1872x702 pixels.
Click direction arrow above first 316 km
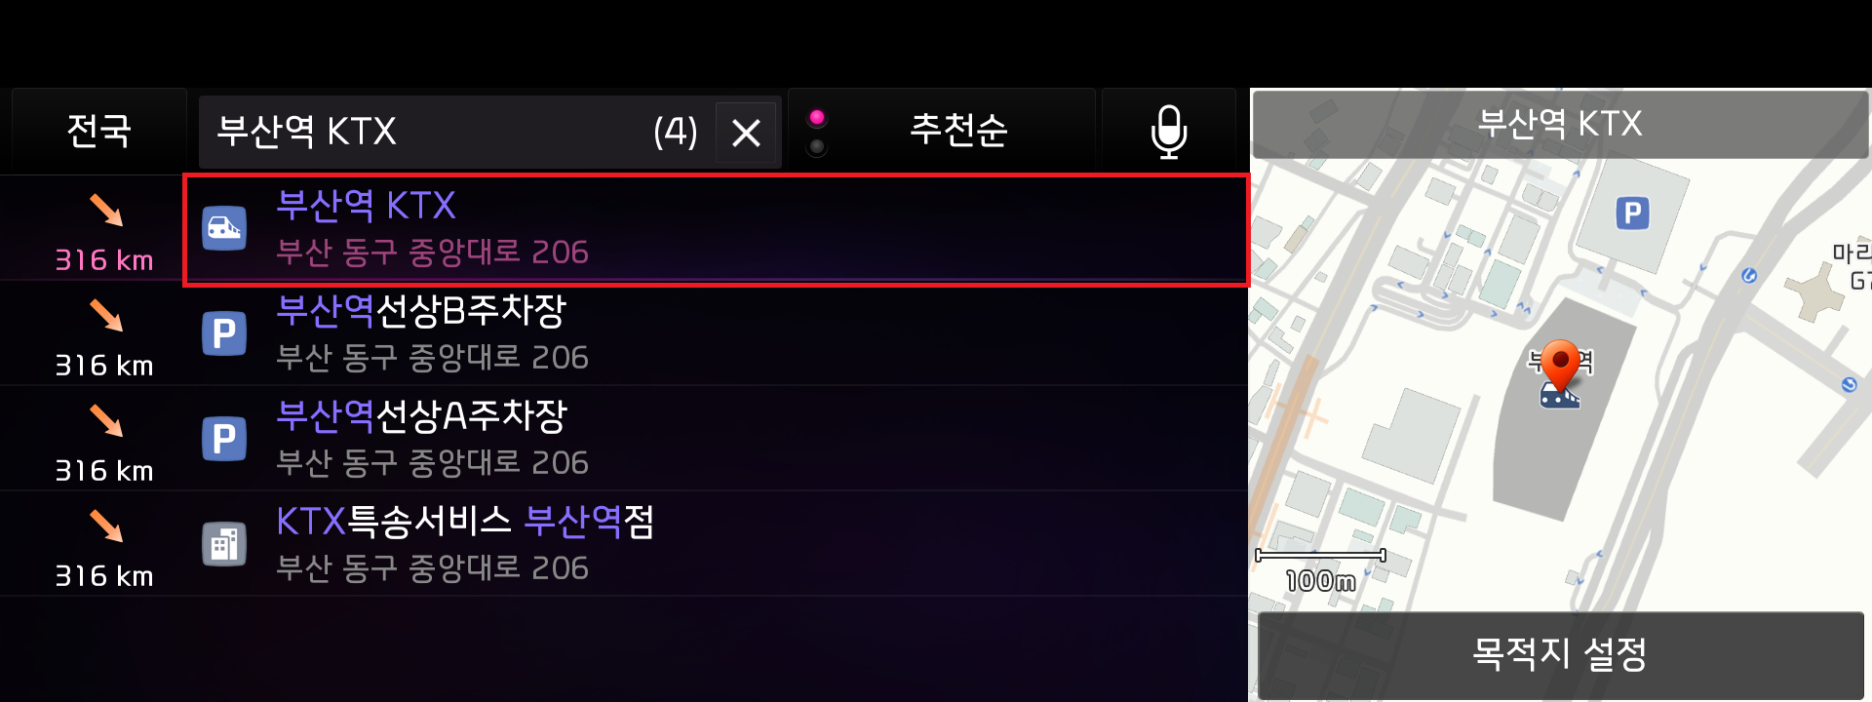[106, 210]
